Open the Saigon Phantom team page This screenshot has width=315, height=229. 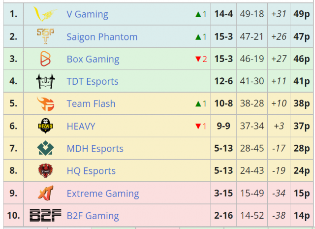102,37
